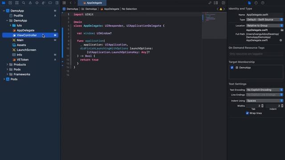Go forward in editor history

(75, 3)
